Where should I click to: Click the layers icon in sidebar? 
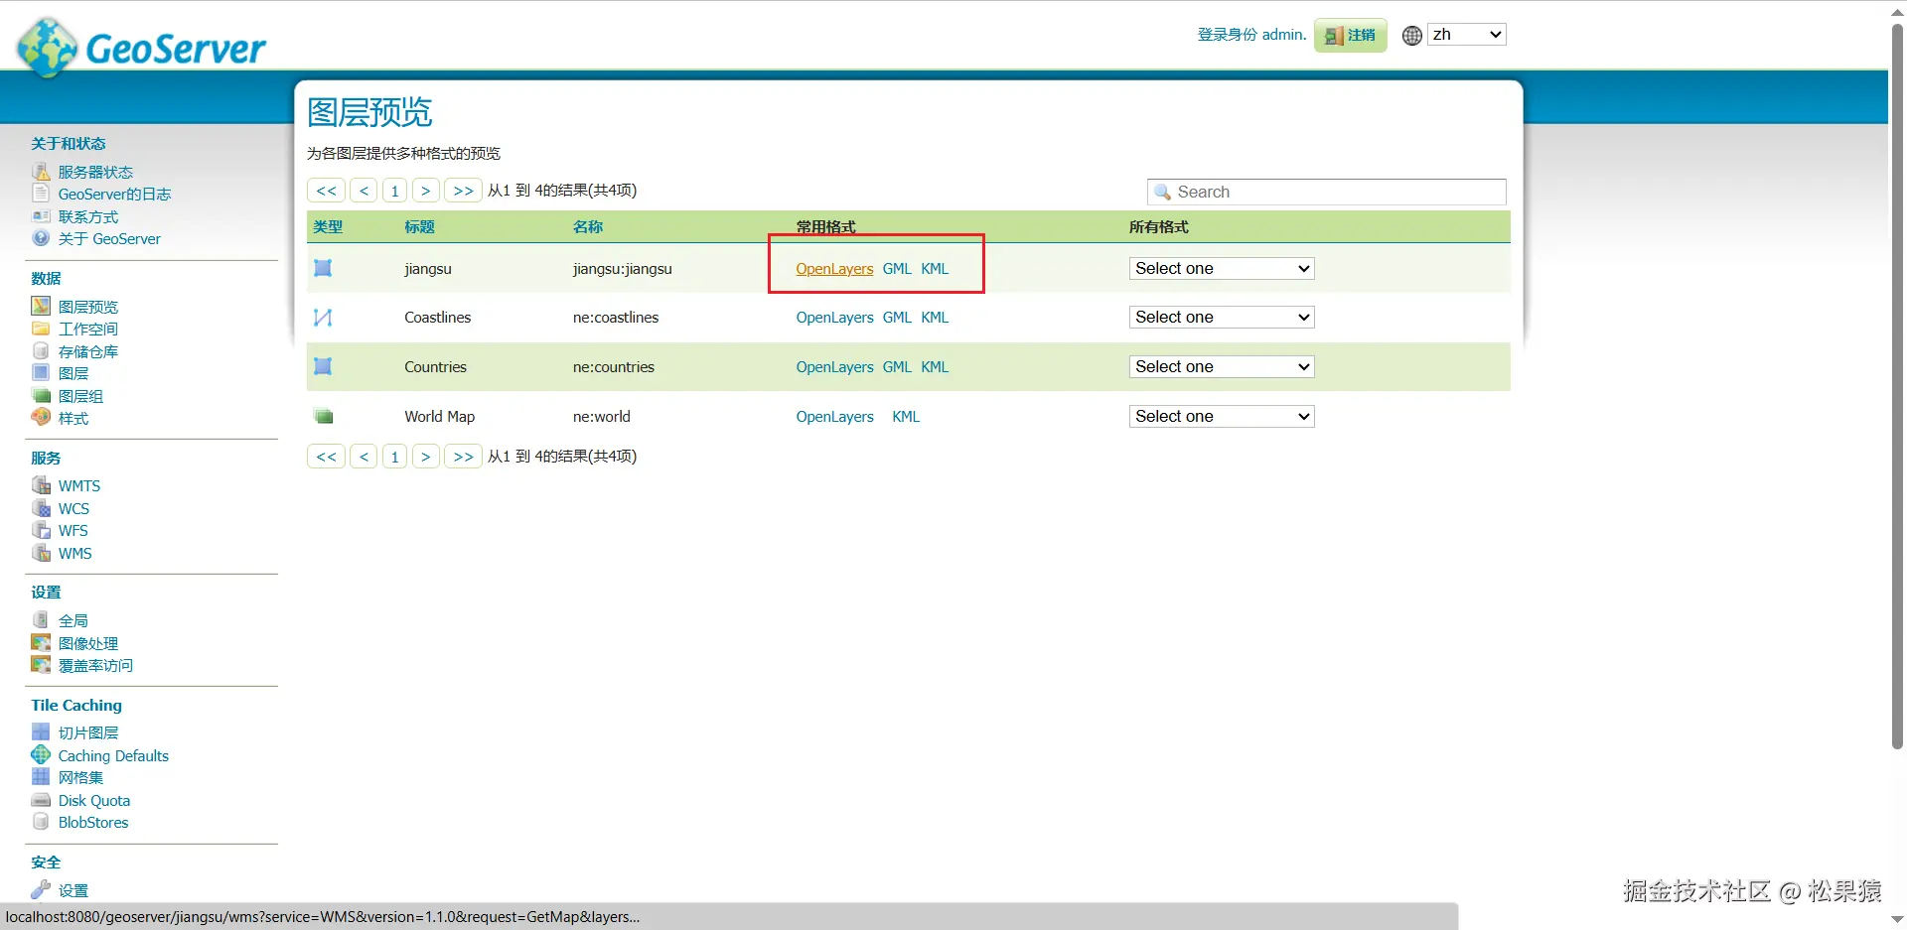pos(41,373)
